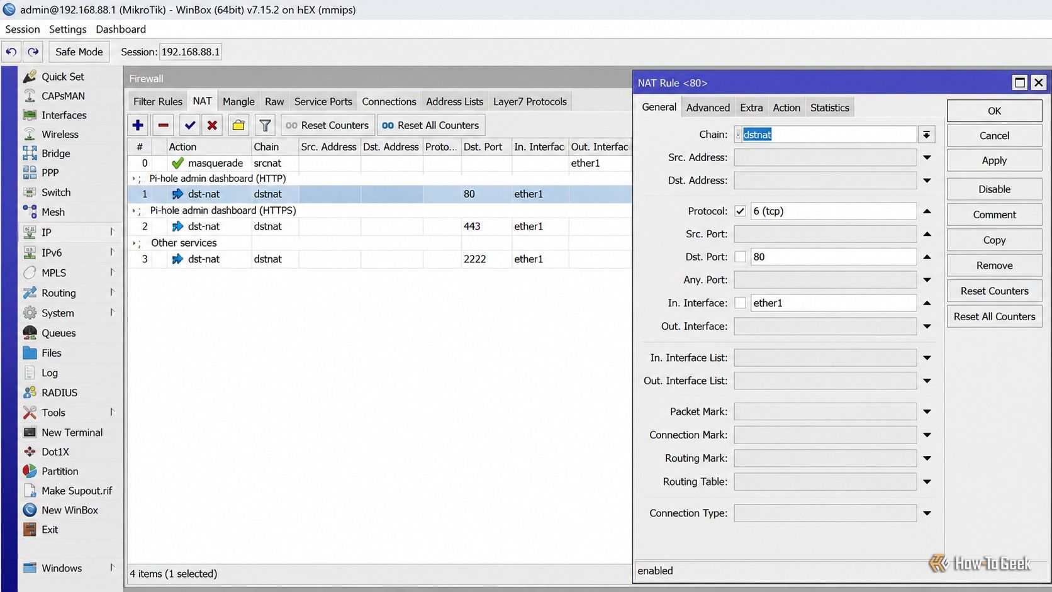This screenshot has height=592, width=1052.
Task: Toggle the Protocol invert checkbox
Action: 740,211
